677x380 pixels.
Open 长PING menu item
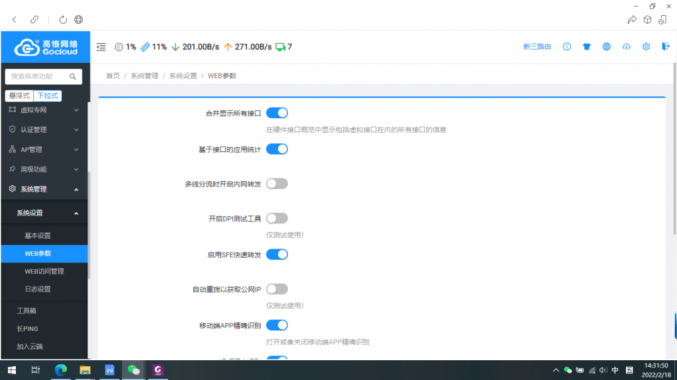pos(44,328)
